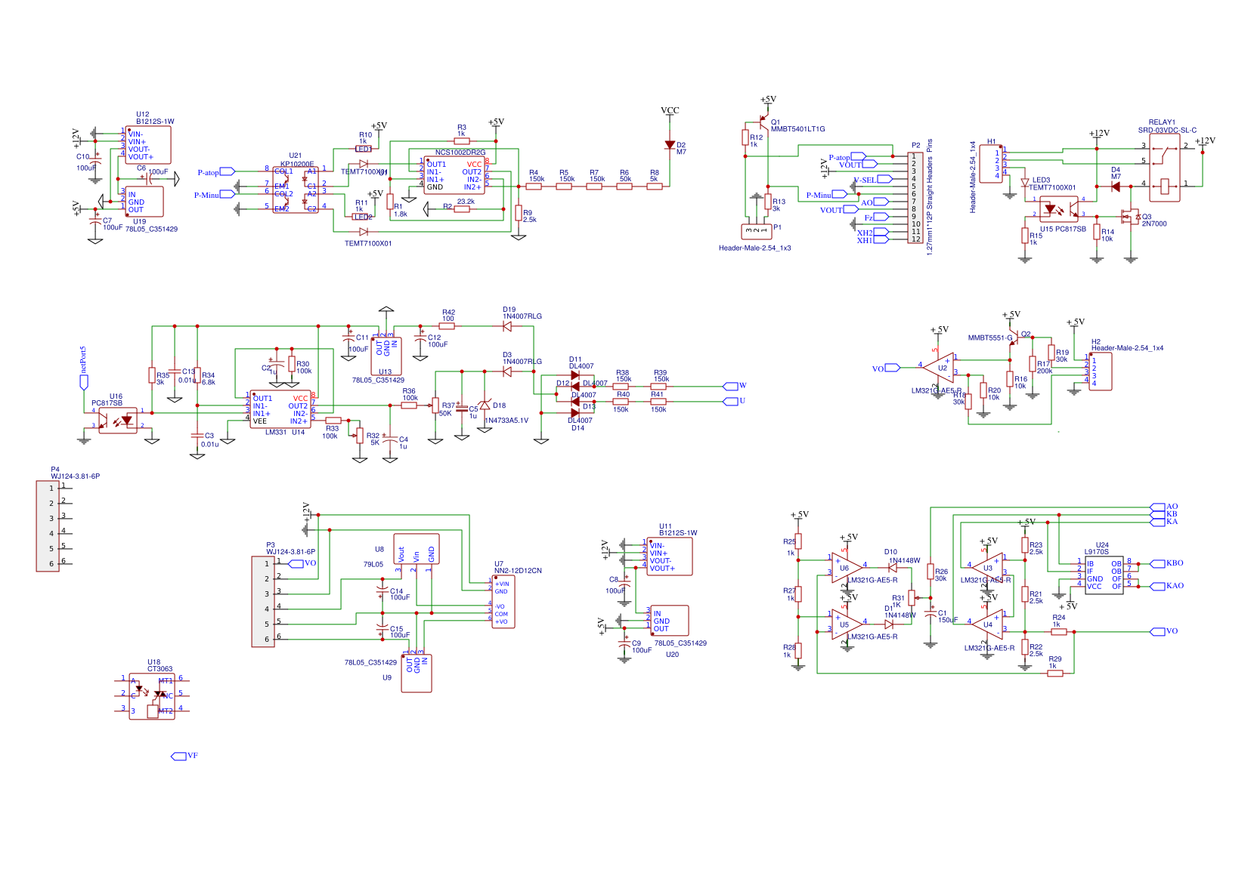Click the D4 M7 diode near relay

[x=1115, y=187]
